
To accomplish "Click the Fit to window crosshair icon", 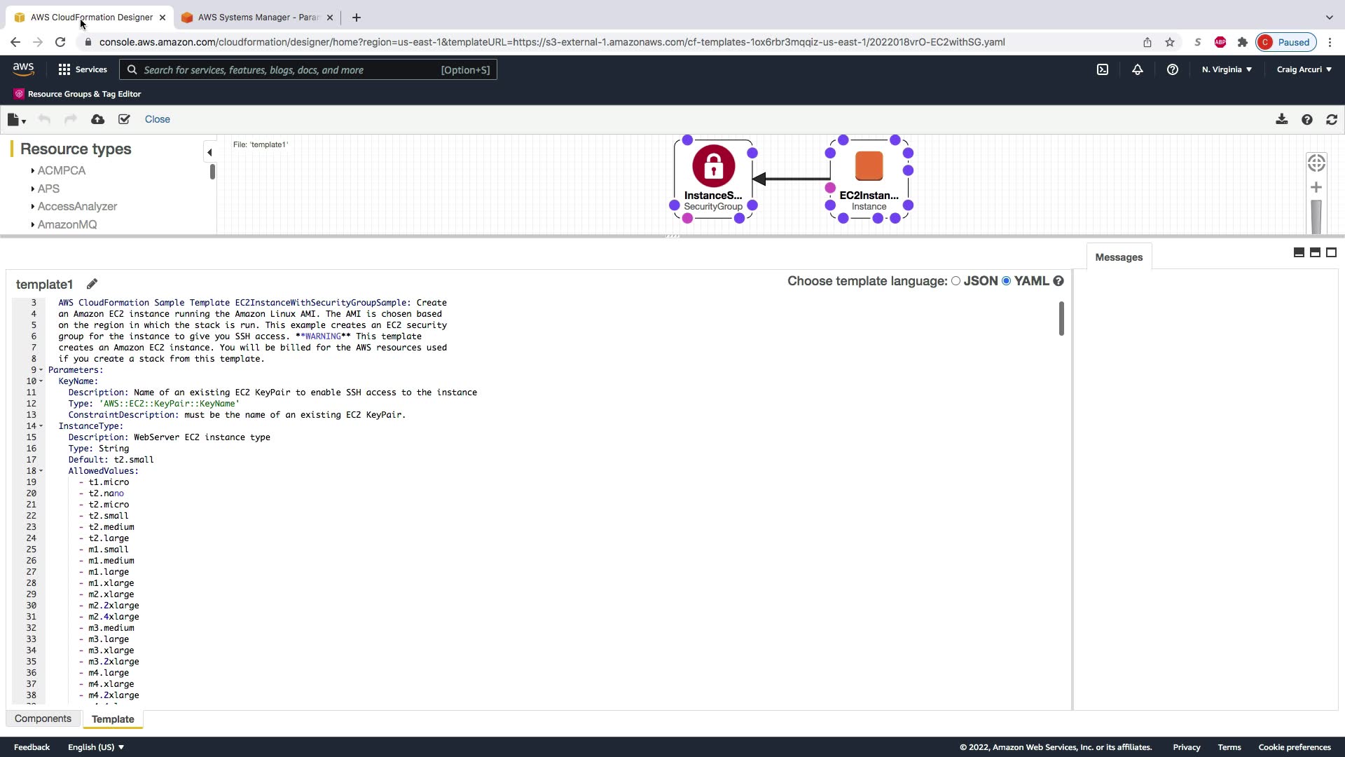I will click(1316, 163).
